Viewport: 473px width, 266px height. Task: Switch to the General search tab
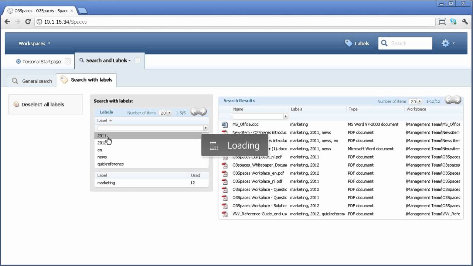pos(32,81)
